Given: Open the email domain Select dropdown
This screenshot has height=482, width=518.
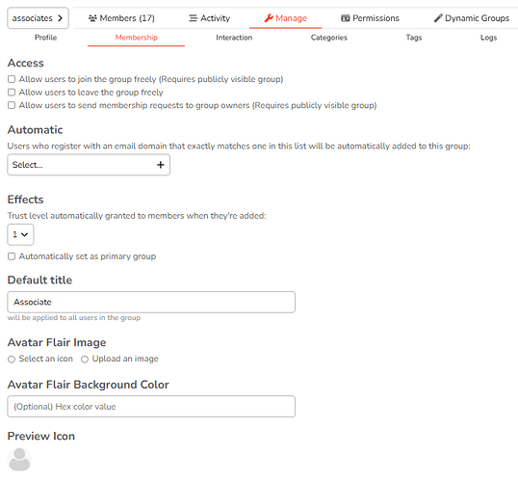Looking at the screenshot, I should (89, 165).
